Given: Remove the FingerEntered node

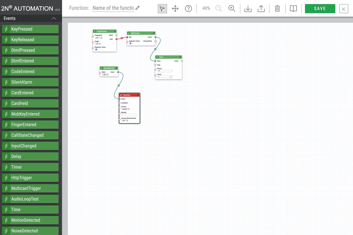Looking at the screenshot, I should pos(115,31).
